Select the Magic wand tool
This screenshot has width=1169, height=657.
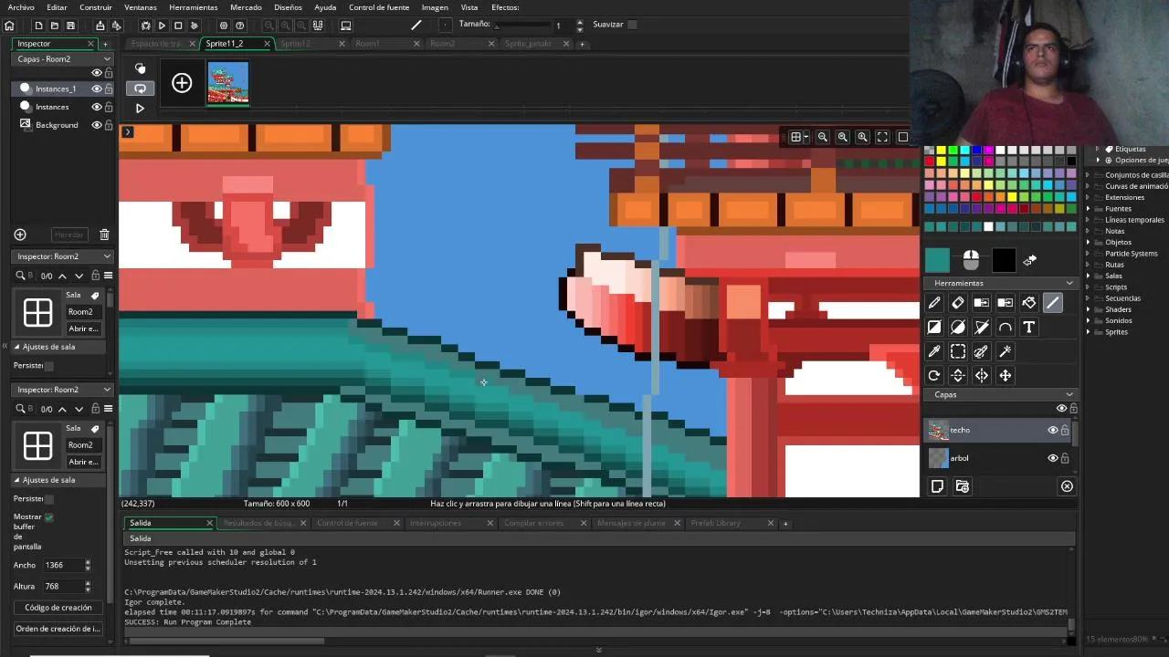[x=1006, y=351]
